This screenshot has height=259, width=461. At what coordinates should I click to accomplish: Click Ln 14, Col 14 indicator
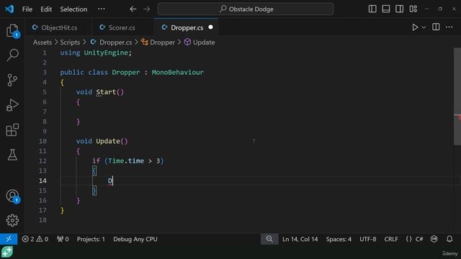300,239
